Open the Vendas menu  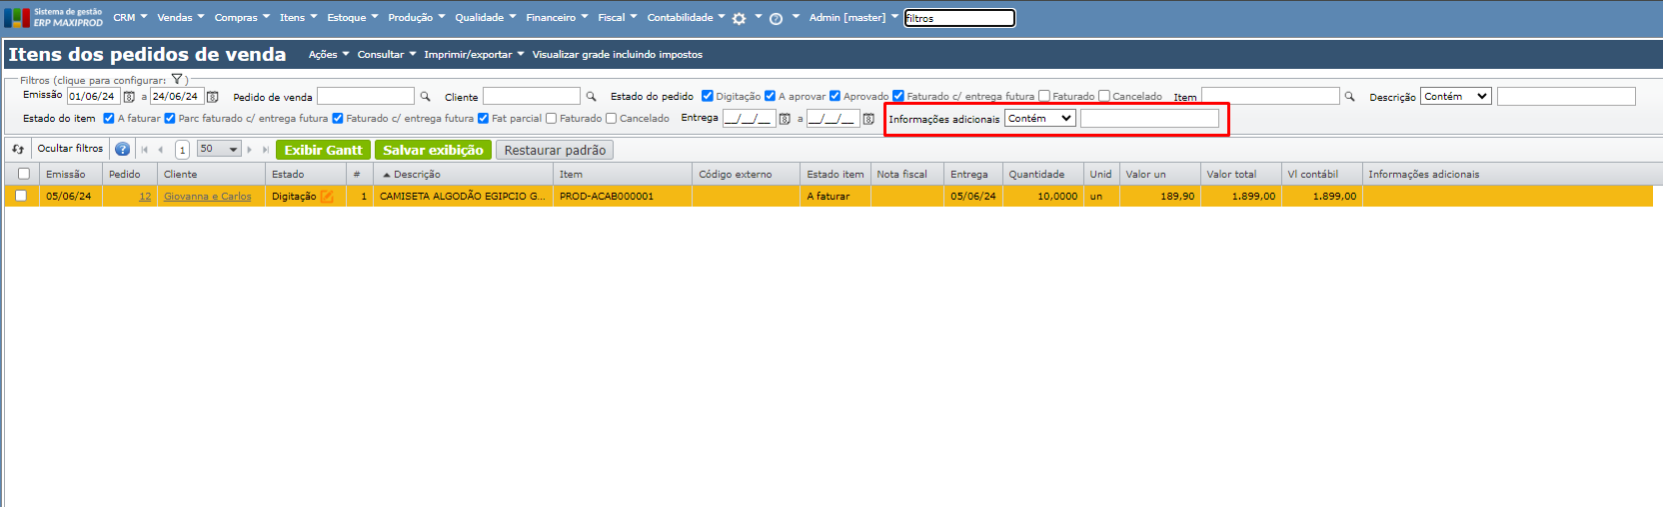(x=180, y=18)
